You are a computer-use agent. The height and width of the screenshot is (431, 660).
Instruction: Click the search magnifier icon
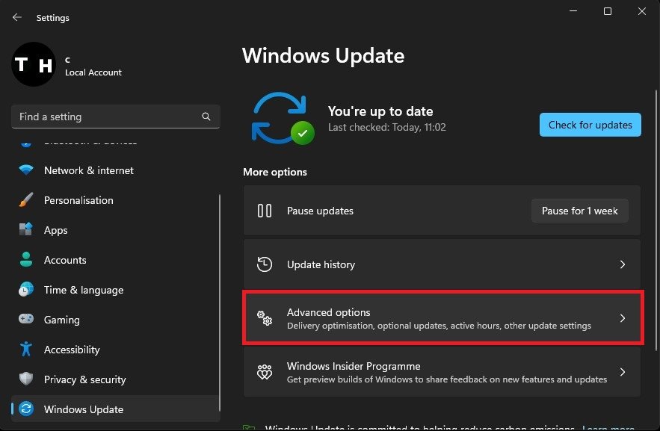coord(206,117)
